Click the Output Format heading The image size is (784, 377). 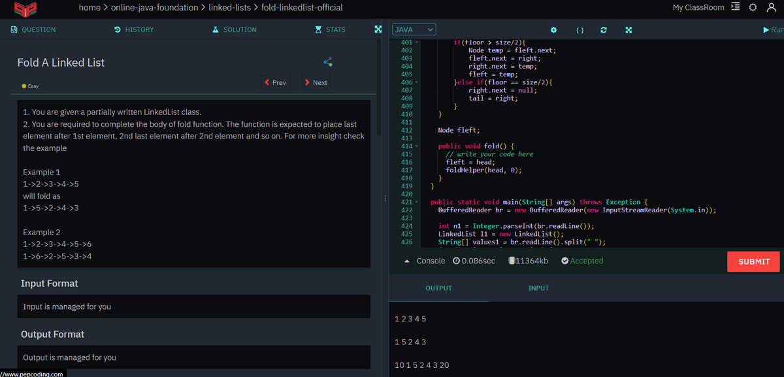(52, 335)
